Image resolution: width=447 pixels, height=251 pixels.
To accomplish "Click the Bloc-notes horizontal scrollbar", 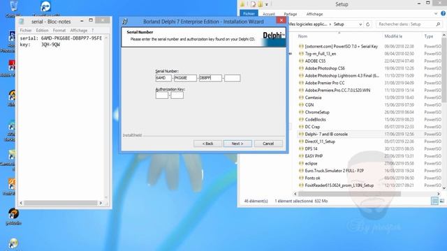I will click(61, 203).
